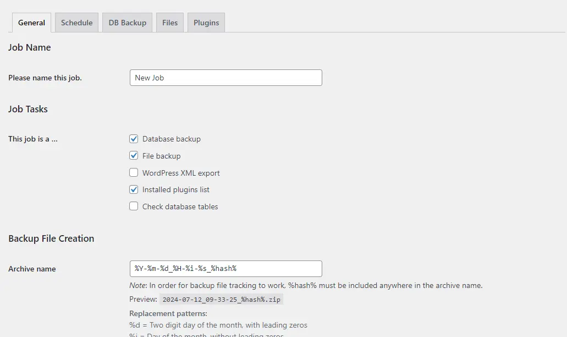Viewport: 567px width, 337px height.
Task: Click the Installed plugins list label
Action: (176, 189)
